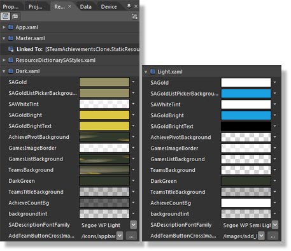Click browse button for Dark.xaml AddTeamButtonCrossImage
This screenshot has height=251, width=291.
131,236
